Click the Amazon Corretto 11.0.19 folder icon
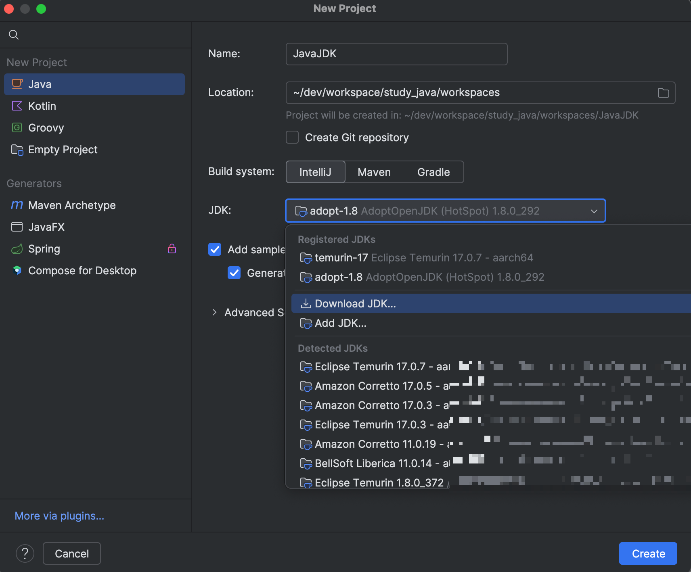Viewport: 691px width, 572px height. pos(306,444)
